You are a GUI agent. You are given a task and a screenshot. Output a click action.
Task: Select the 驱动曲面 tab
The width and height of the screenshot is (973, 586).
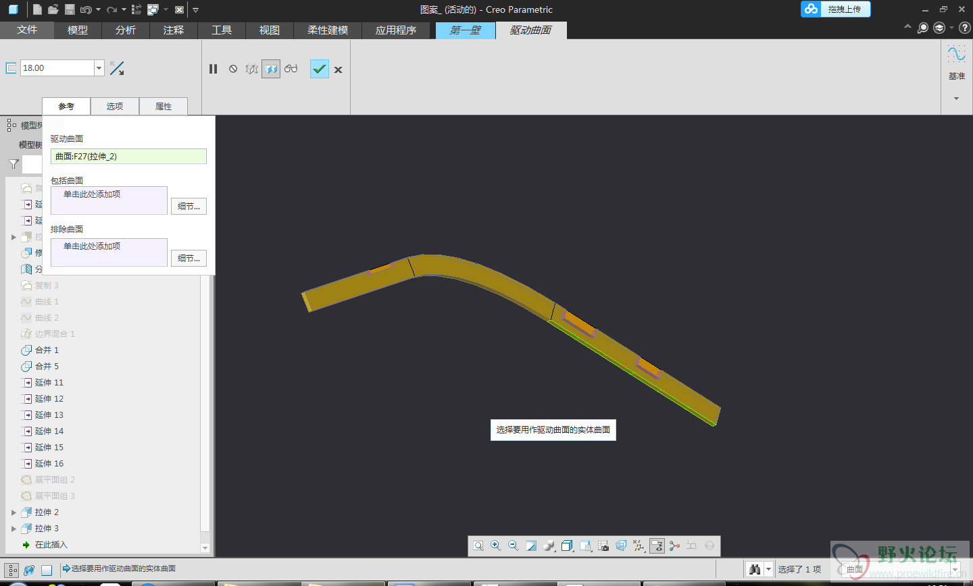(531, 30)
